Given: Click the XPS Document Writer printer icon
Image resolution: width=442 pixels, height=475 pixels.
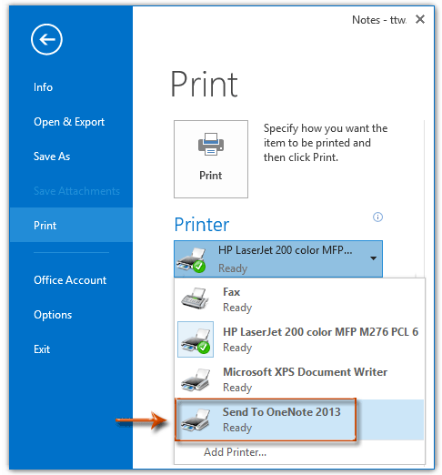Looking at the screenshot, I should point(196,379).
